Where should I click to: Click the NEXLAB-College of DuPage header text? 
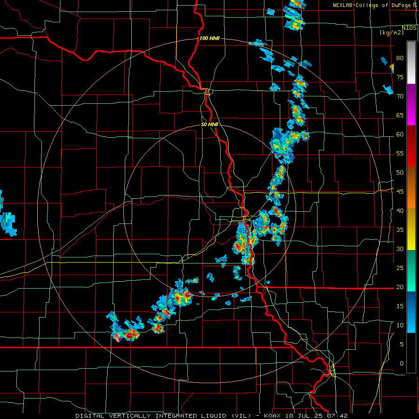coord(372,5)
